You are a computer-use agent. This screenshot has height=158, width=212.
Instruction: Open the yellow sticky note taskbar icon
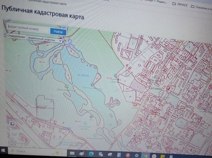pyautogui.click(x=163, y=156)
